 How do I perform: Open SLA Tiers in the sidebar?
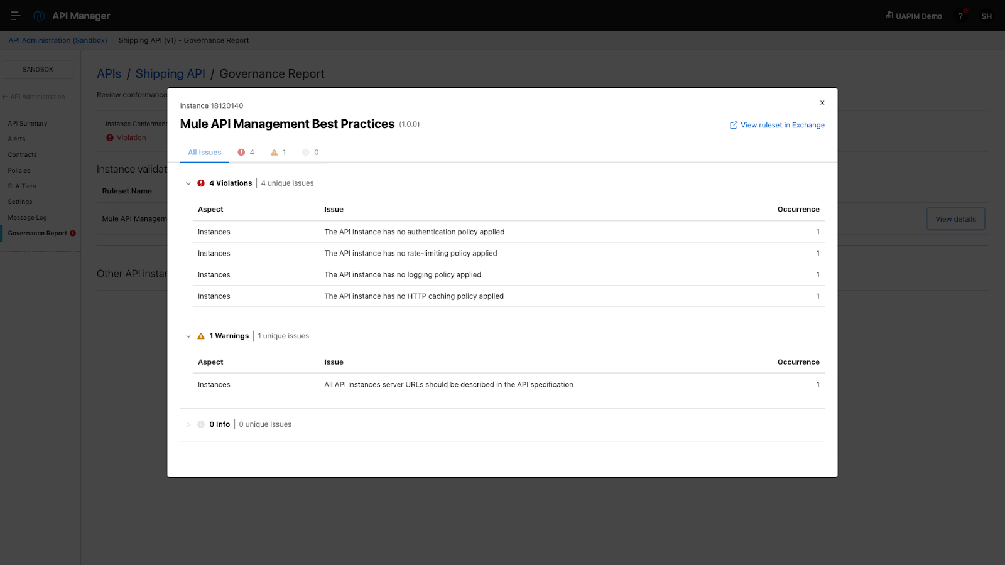[22, 186]
